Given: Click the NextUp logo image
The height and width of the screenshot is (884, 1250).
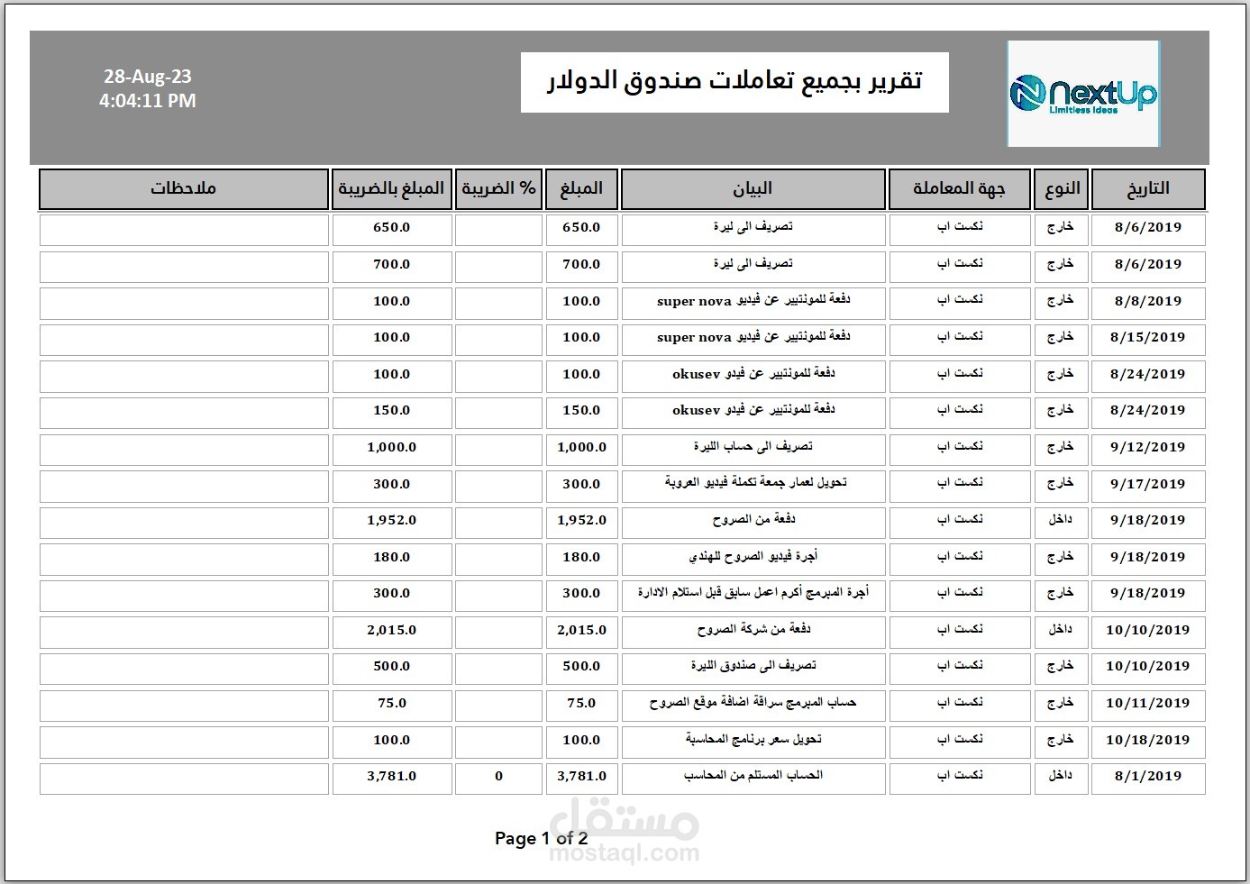Looking at the screenshot, I should click(x=1083, y=94).
